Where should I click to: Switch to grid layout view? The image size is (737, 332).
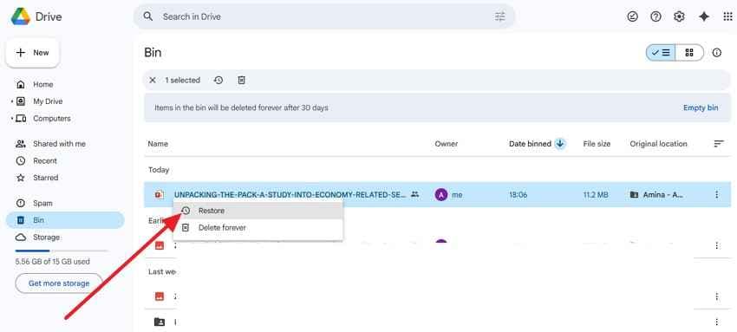689,53
